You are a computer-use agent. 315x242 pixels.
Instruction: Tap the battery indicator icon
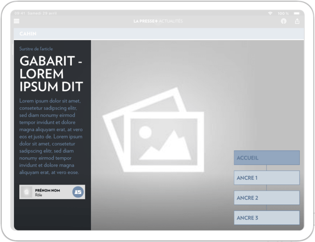pos(297,14)
